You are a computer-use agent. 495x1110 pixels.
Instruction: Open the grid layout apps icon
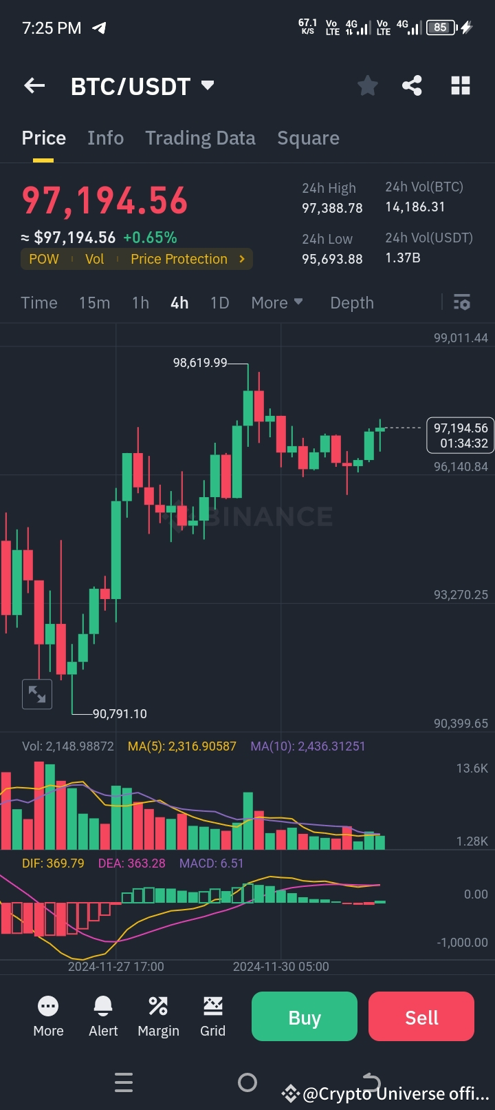[460, 85]
